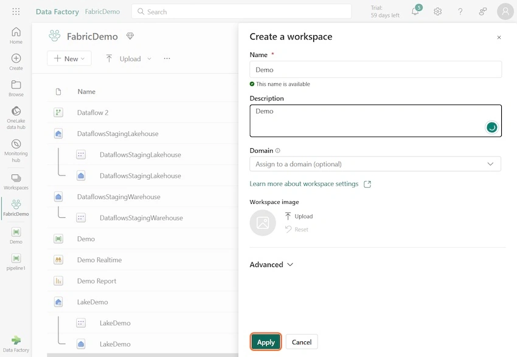
Task: Open Data Factory experience switcher
Action: click(16, 344)
